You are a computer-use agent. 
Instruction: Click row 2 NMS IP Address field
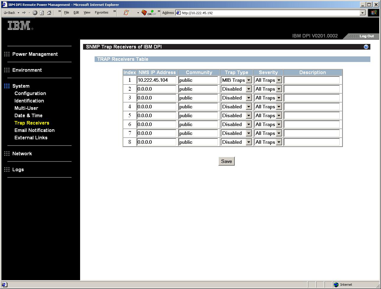click(157, 89)
